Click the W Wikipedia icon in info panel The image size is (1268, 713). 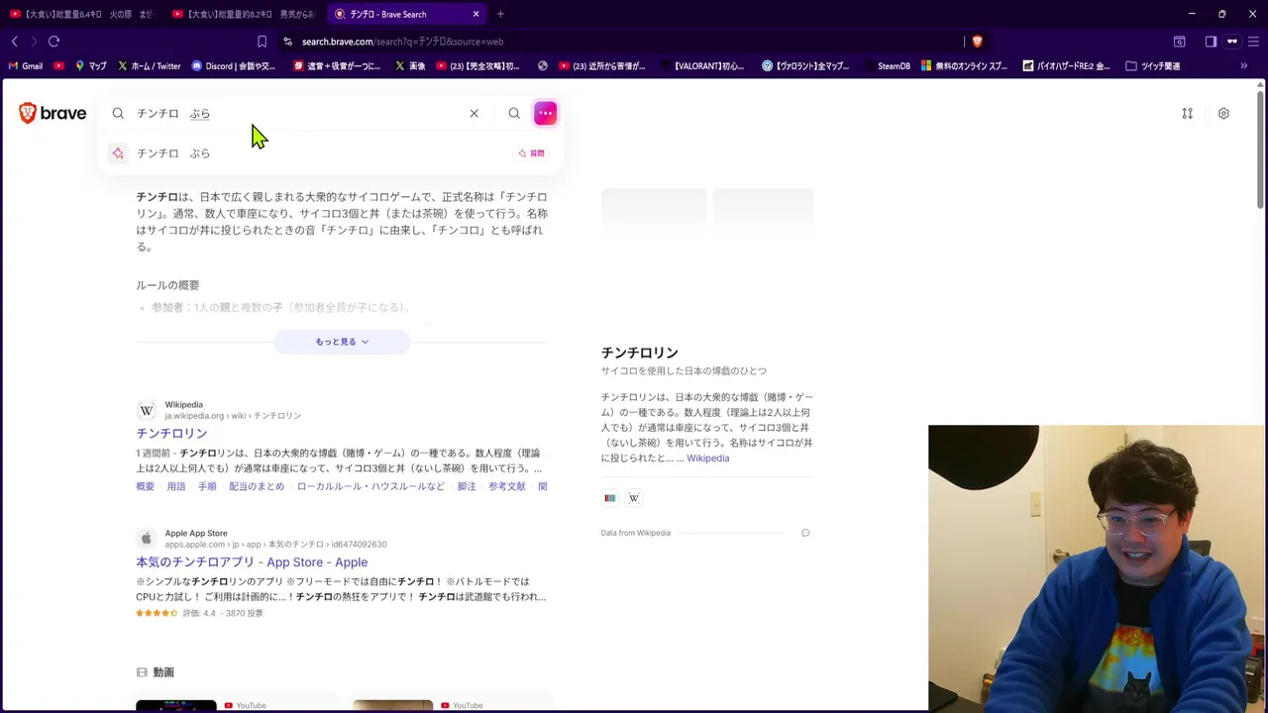[634, 498]
